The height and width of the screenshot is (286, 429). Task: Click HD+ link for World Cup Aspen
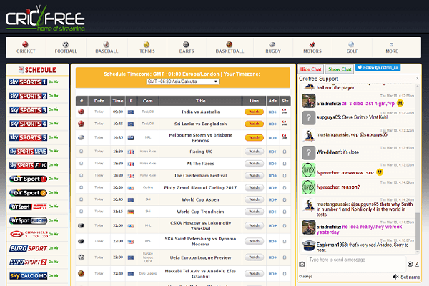point(272,199)
